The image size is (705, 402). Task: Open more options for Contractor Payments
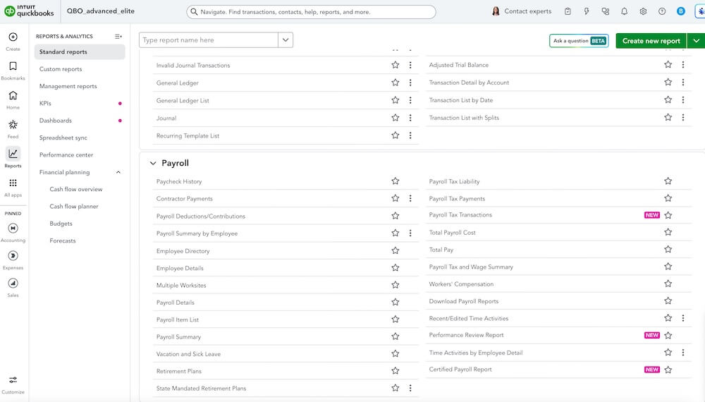[x=410, y=198]
